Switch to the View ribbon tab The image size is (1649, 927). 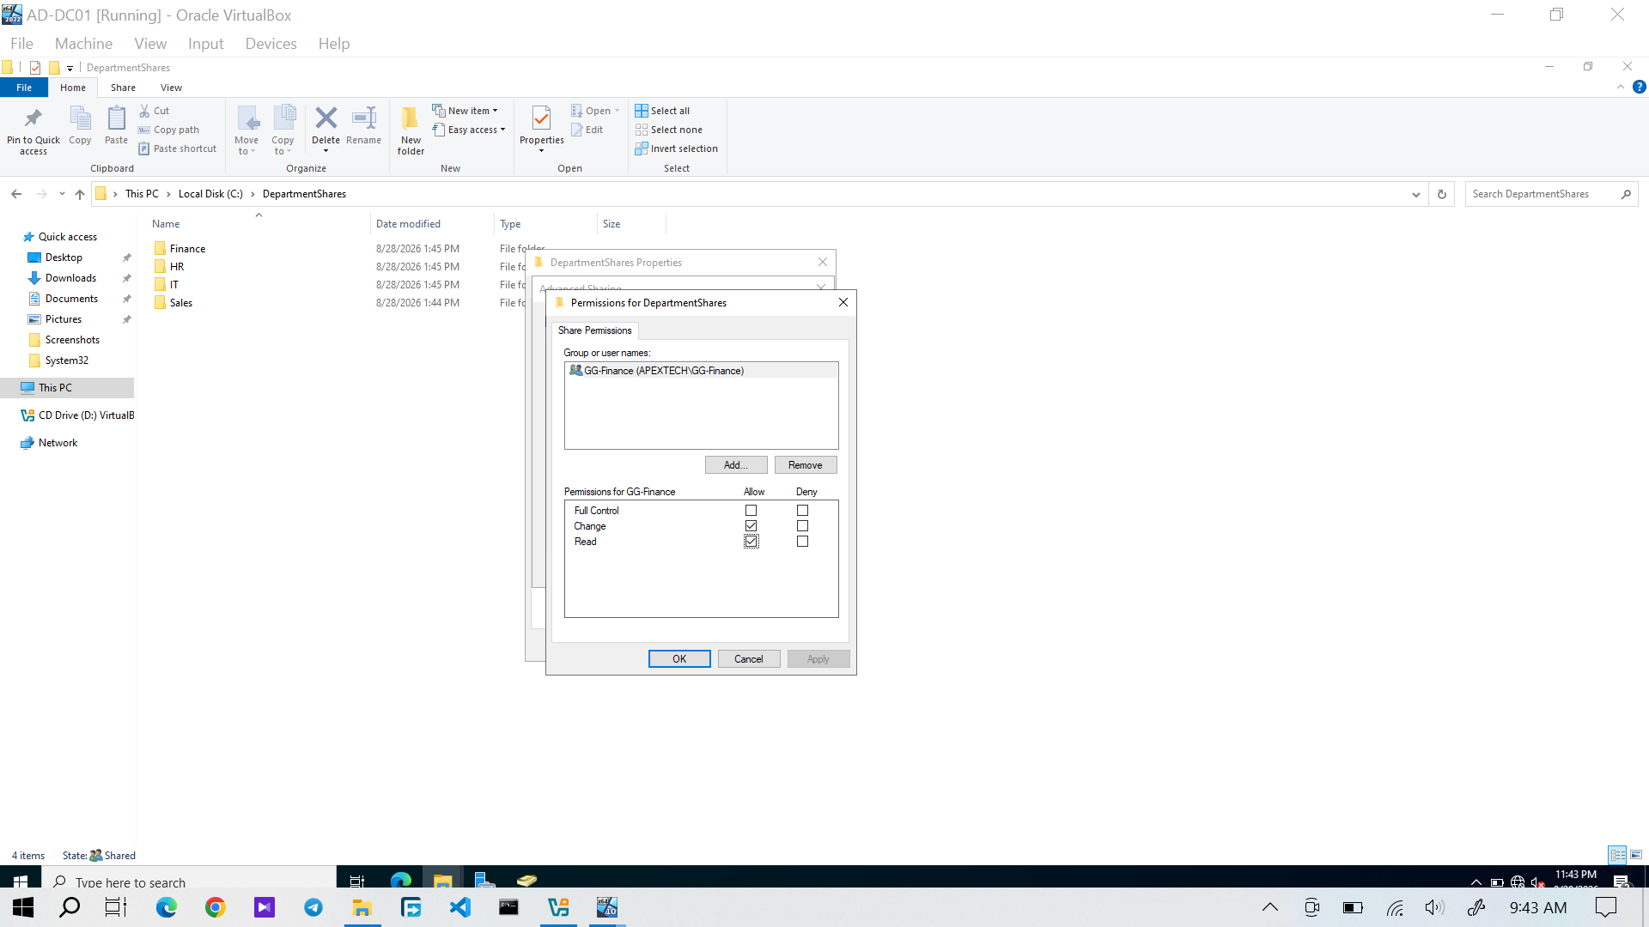[x=171, y=88]
